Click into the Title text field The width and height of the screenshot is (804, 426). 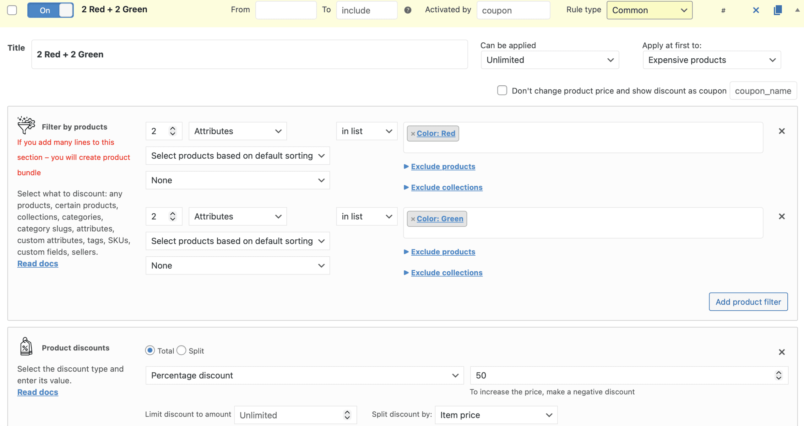pyautogui.click(x=249, y=54)
